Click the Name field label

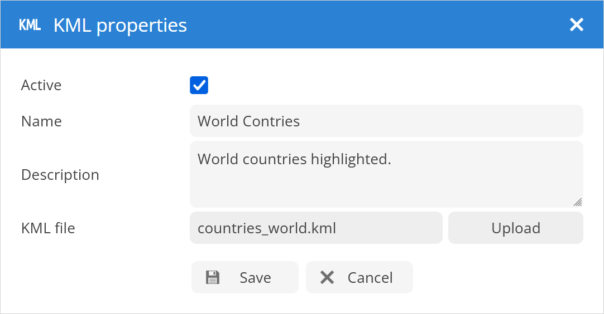41,121
